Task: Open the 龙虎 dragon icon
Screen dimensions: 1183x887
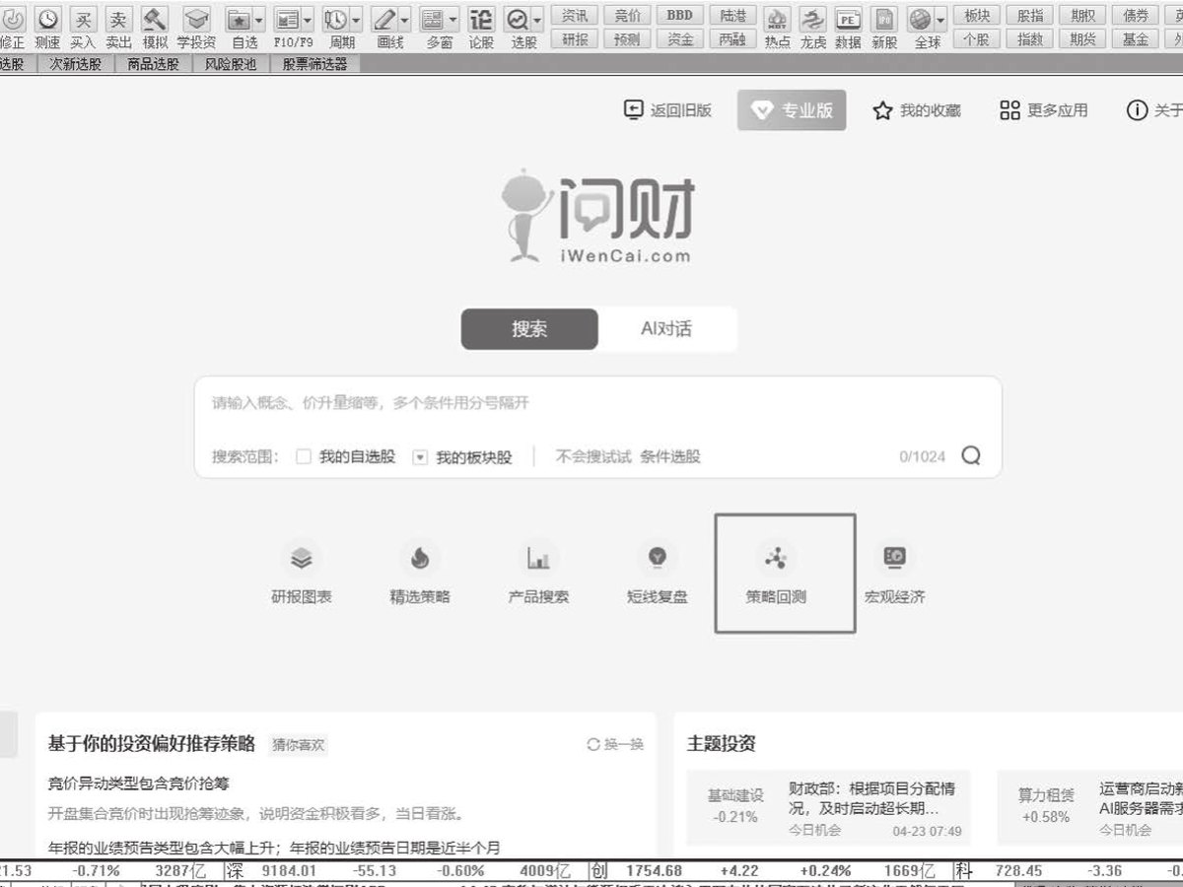Action: pos(812,19)
